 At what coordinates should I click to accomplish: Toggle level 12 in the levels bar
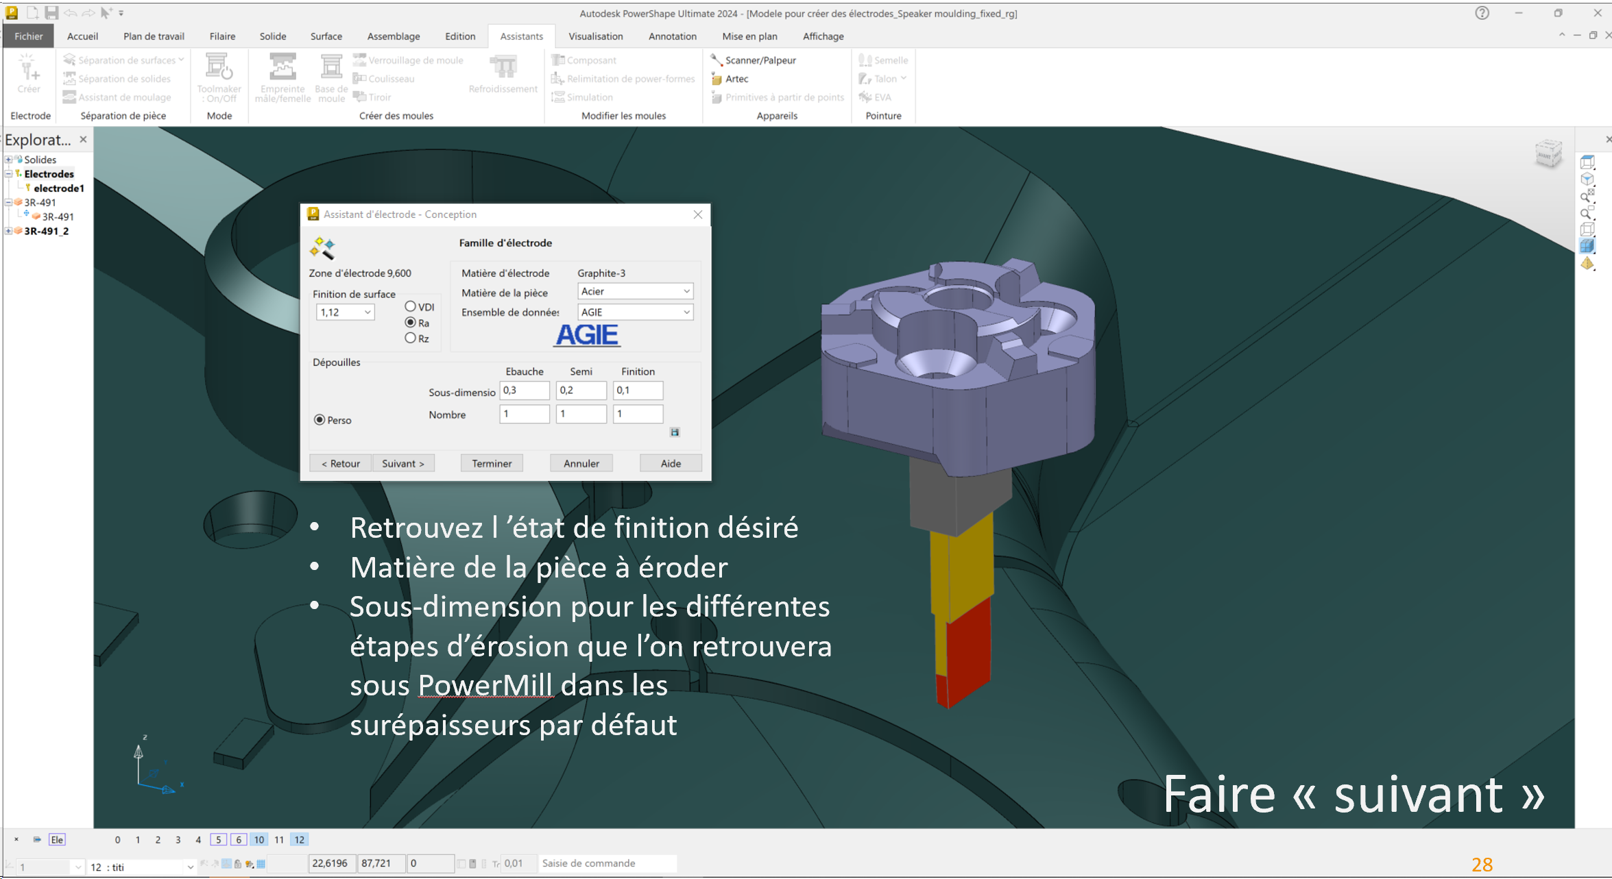299,839
